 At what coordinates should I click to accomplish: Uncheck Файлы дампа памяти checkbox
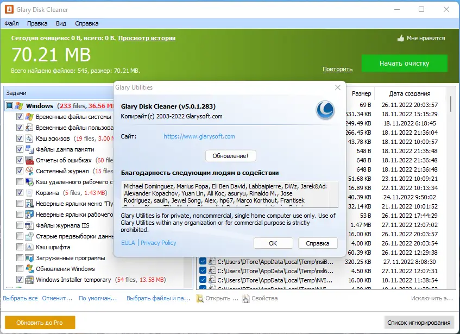click(20, 149)
